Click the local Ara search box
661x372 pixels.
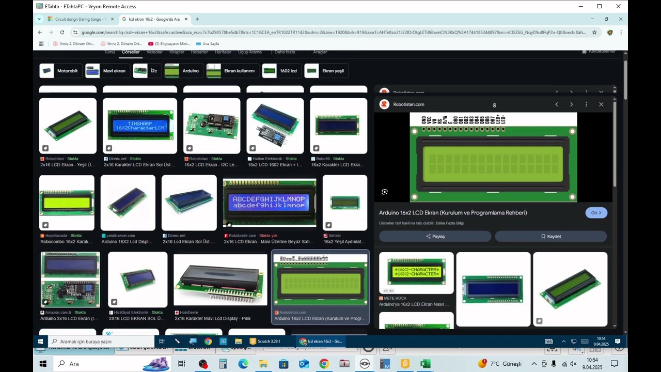tap(113, 364)
